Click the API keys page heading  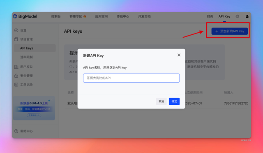pyautogui.click(x=73, y=31)
